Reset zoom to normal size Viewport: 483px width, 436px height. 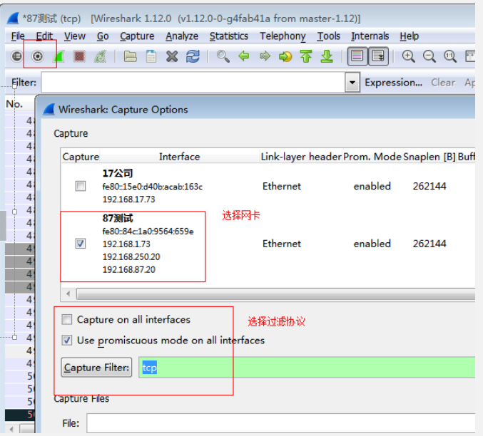pos(450,56)
